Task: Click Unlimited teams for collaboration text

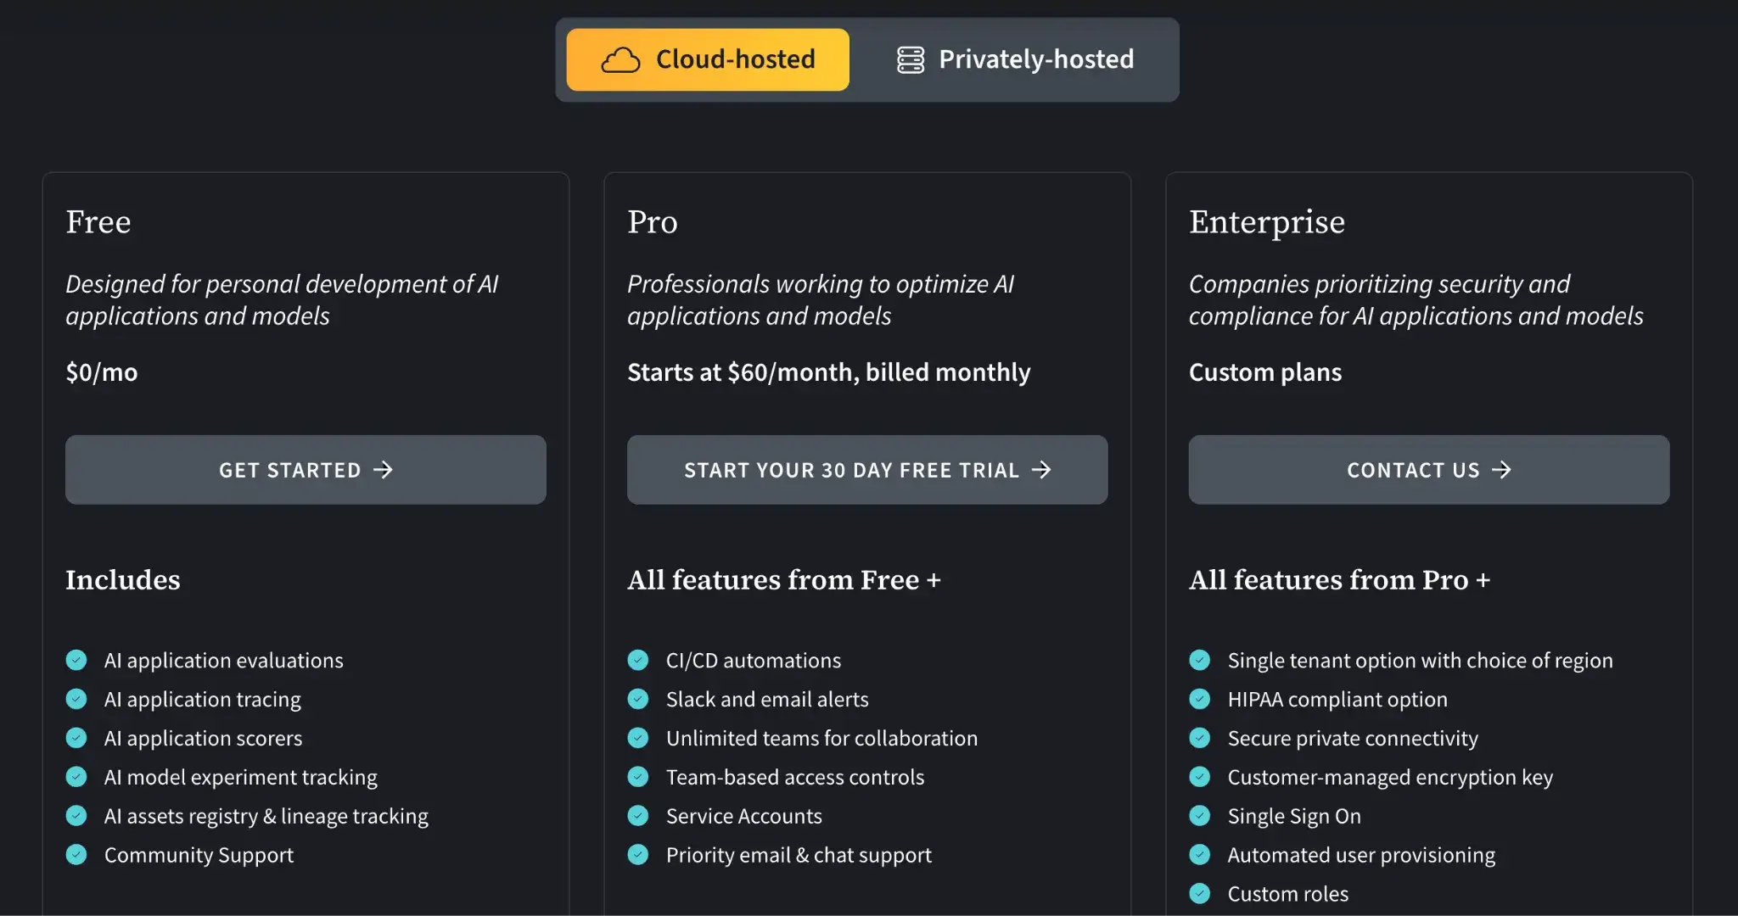Action: (x=821, y=738)
